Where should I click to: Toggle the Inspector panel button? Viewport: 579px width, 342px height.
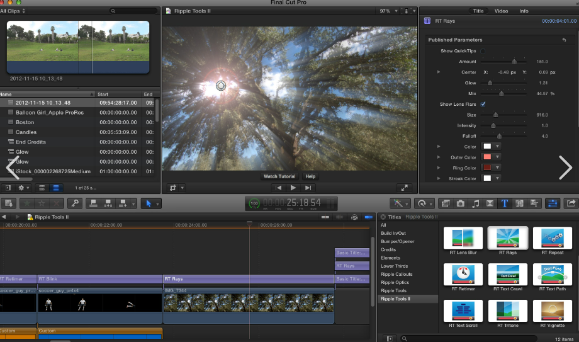tap(553, 203)
